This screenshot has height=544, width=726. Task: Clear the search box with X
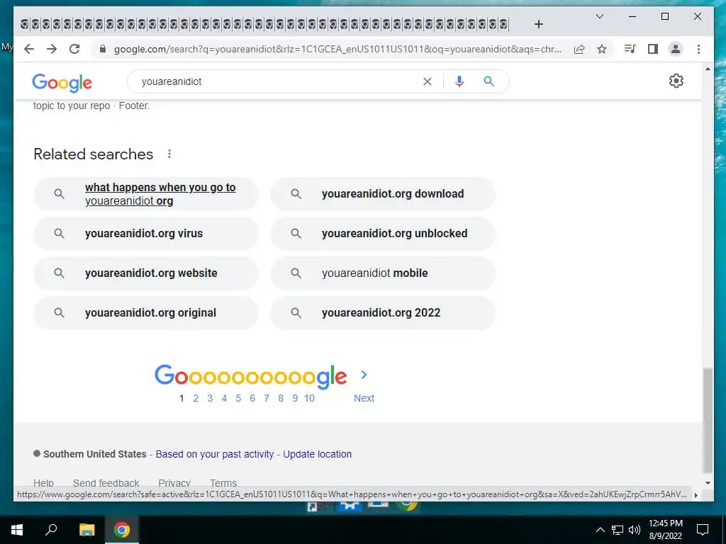tap(428, 81)
